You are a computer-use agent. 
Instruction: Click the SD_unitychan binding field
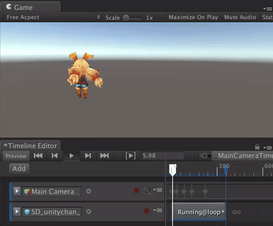point(52,212)
